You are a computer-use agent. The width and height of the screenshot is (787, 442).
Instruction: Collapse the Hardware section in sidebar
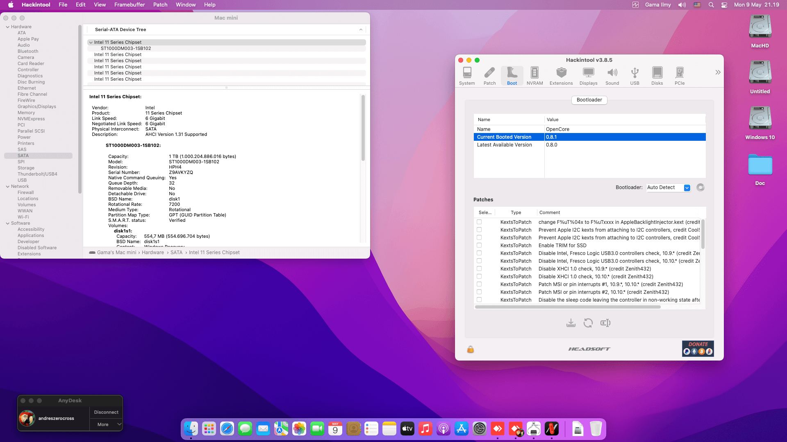click(x=8, y=27)
